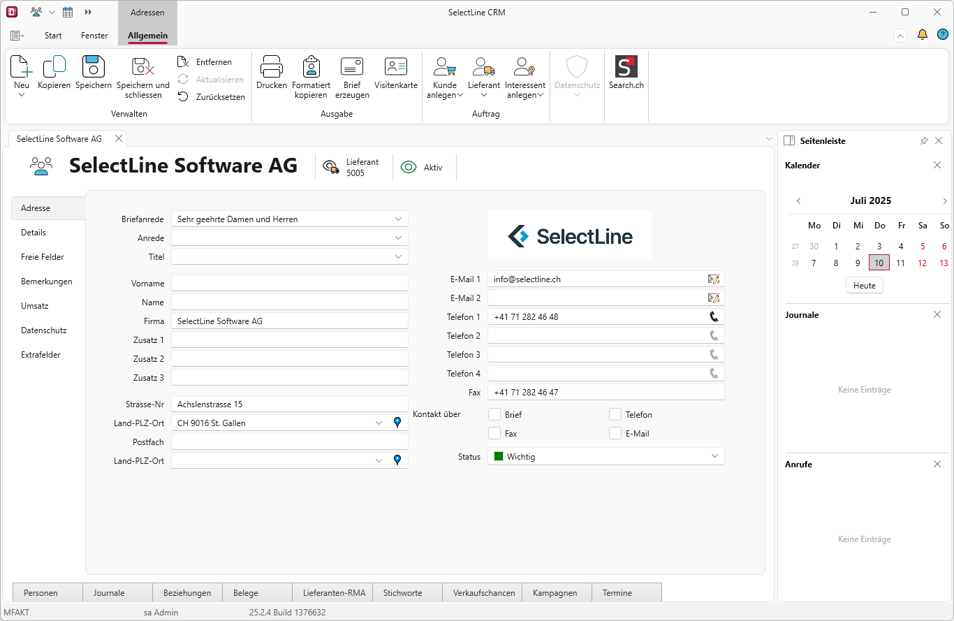
Task: Open the Verkaufschancen bottom tab
Action: pos(483,592)
